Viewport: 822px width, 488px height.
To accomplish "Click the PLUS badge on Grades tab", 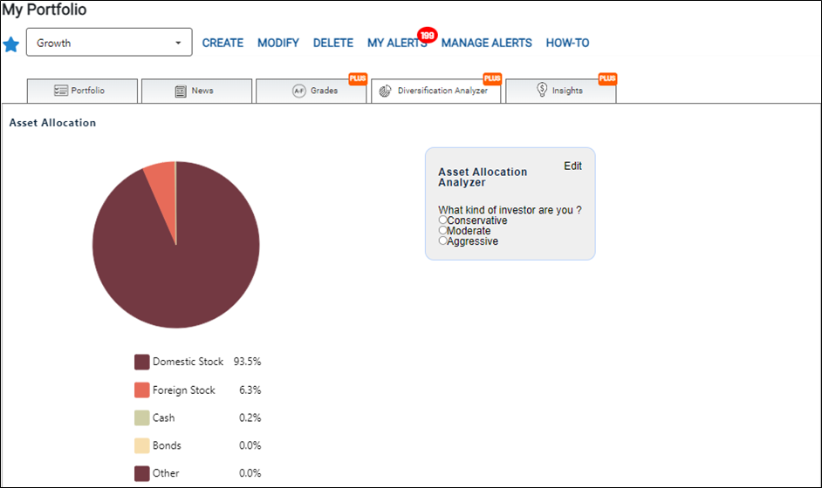I will (358, 78).
